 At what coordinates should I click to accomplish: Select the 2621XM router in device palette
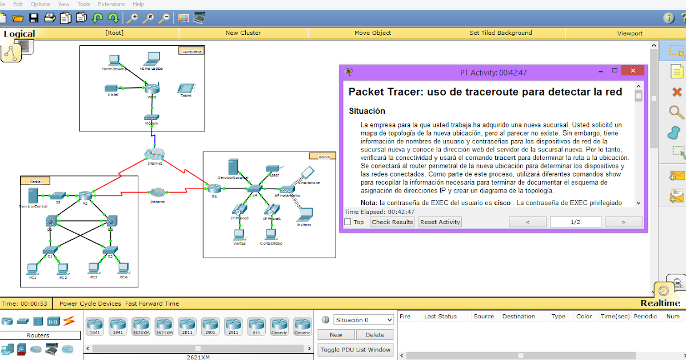[x=163, y=326]
